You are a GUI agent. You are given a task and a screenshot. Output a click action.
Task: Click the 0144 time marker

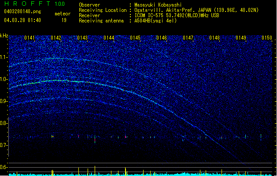[x=109, y=38]
